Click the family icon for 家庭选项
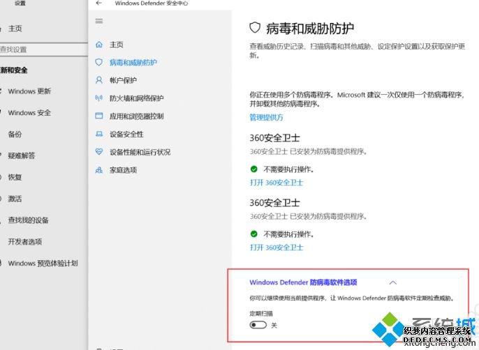Viewport: 479px width, 350px height. [x=99, y=170]
